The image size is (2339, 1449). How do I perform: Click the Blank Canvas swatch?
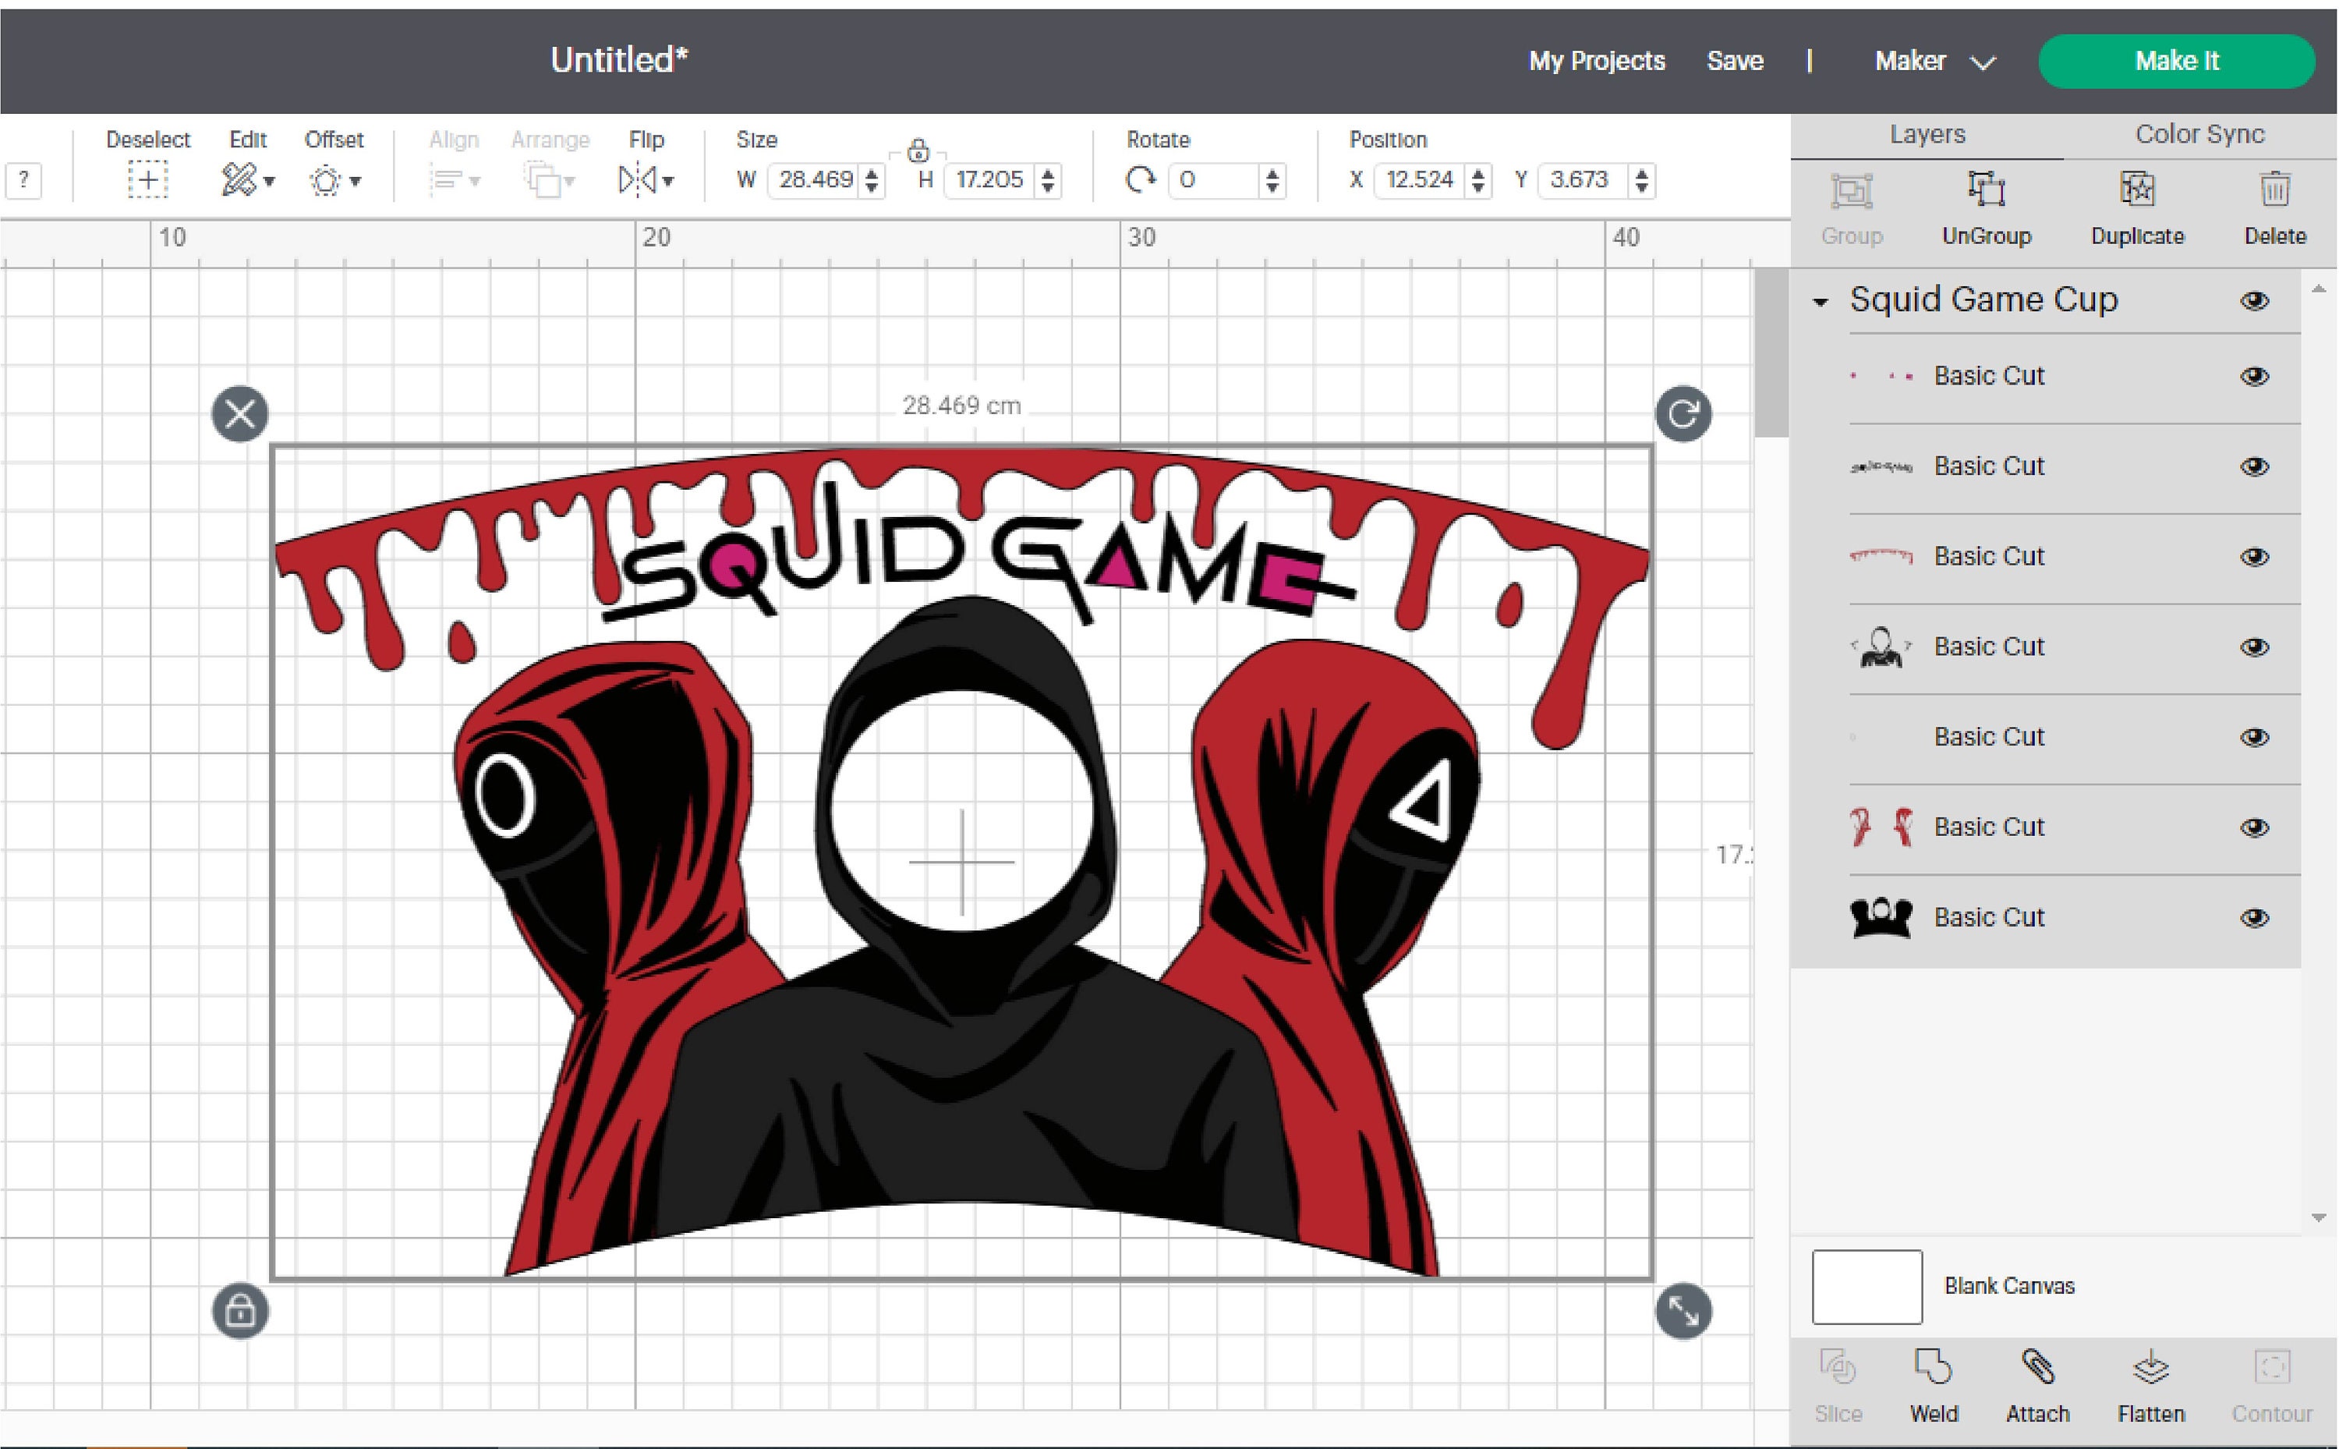coord(1867,1286)
